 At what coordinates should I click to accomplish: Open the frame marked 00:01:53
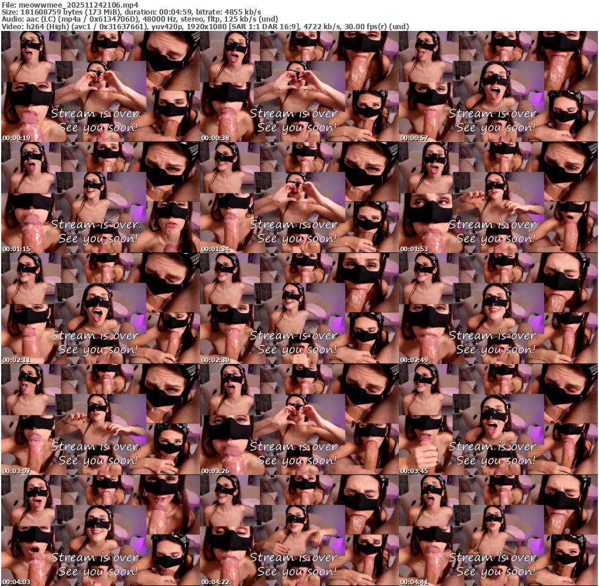[498, 197]
